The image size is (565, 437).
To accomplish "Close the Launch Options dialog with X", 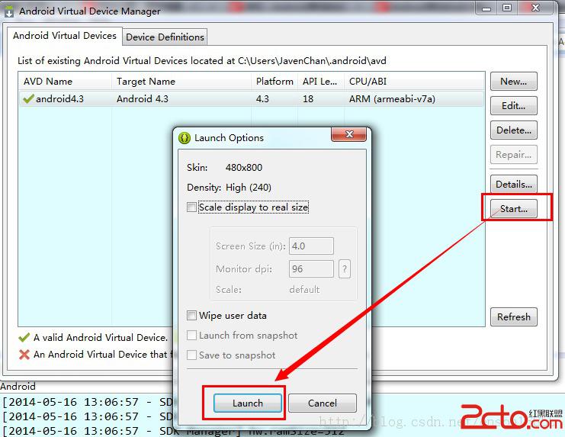I will (x=348, y=134).
